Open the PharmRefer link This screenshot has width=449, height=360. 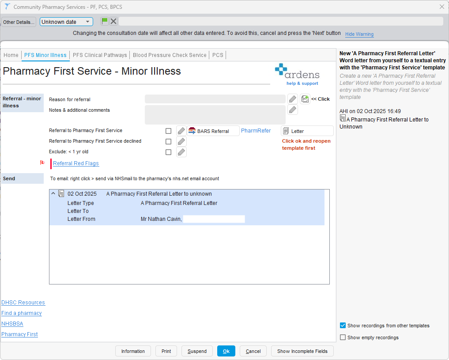[256, 131]
